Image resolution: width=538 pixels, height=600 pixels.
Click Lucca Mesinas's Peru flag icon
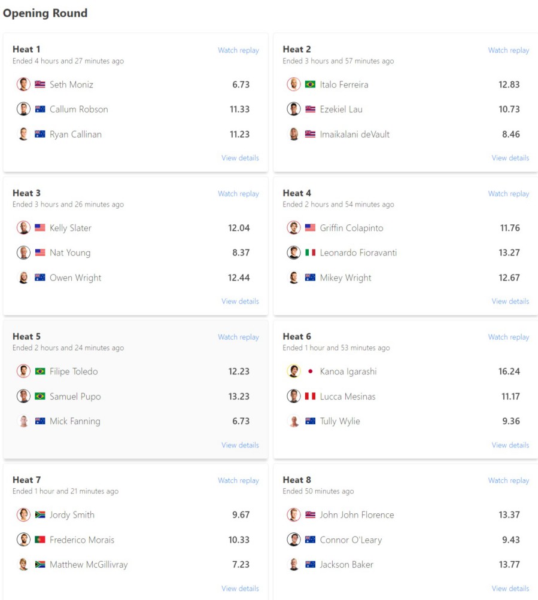coord(310,397)
